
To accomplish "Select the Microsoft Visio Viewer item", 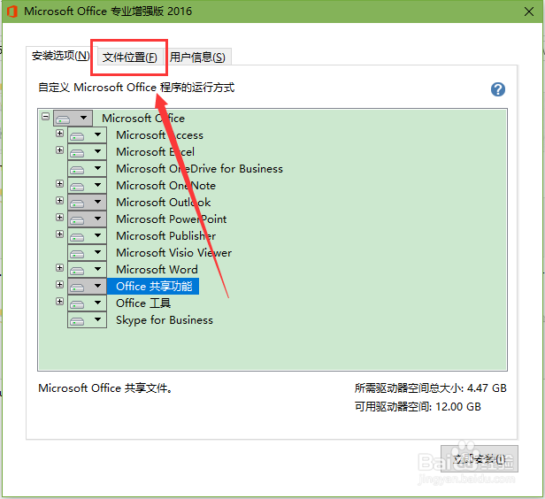I will (173, 253).
